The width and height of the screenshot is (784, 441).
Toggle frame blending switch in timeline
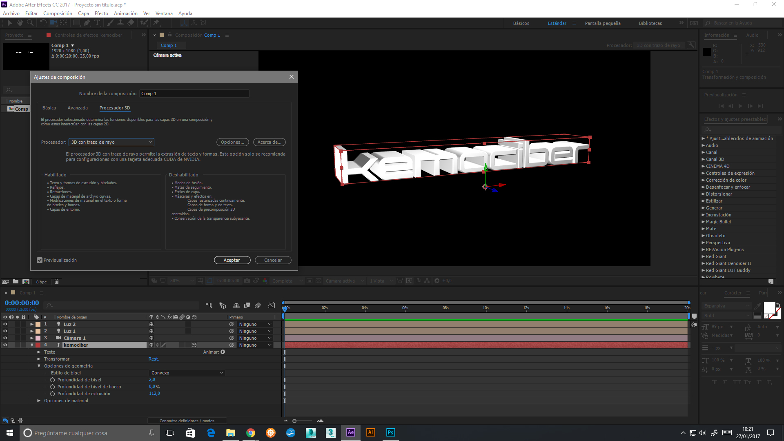[x=247, y=305]
